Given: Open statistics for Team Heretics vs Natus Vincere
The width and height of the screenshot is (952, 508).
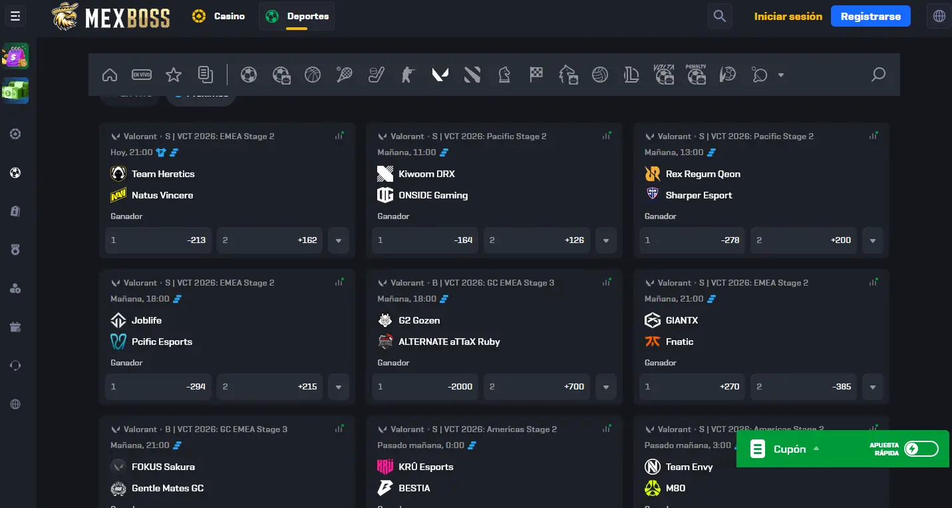Looking at the screenshot, I should point(340,135).
